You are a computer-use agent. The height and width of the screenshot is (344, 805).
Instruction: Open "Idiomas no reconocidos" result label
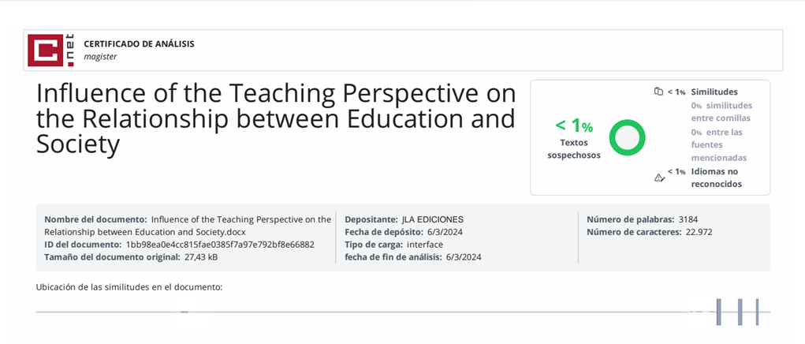[x=716, y=178]
